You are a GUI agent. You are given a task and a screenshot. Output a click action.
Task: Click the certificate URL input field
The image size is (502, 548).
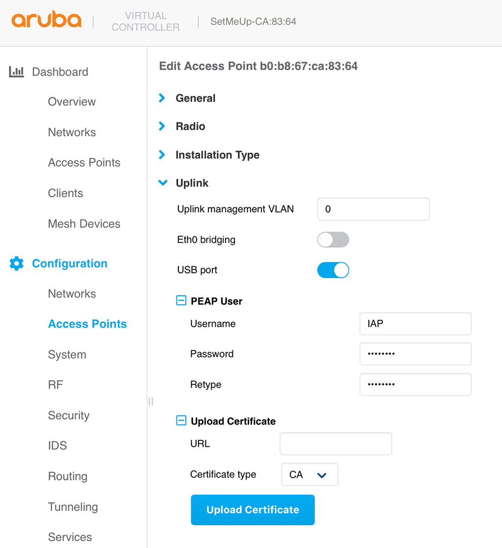335,444
